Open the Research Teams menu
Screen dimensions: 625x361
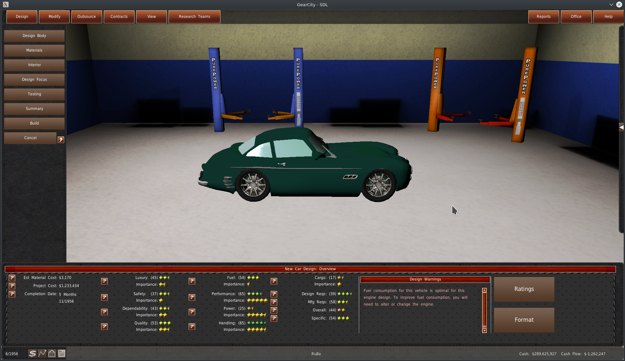195,17
